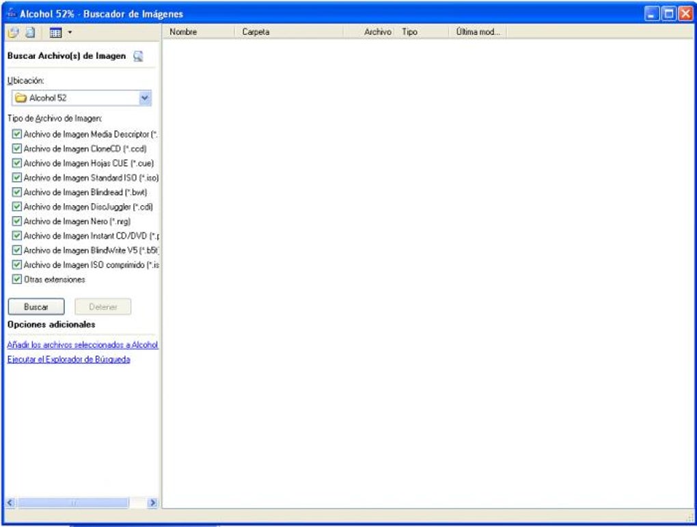
Task: Sort results by Carpeta column header
Action: click(289, 32)
